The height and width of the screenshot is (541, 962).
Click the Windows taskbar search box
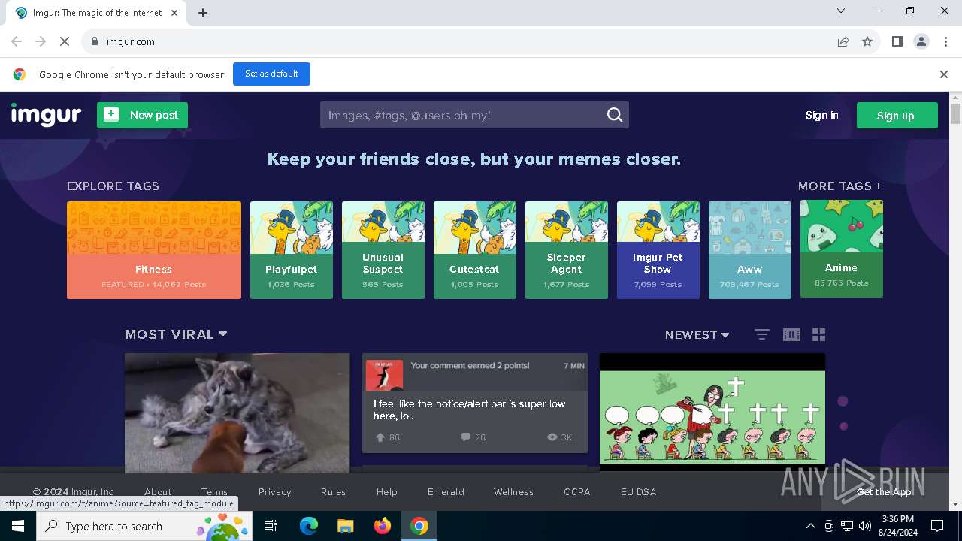click(x=144, y=526)
